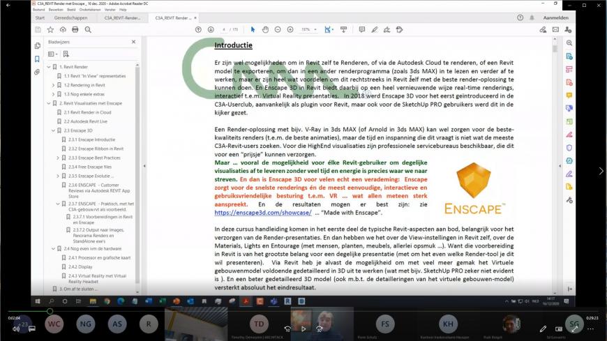Skip forward 30 seconds in recording
The width and height of the screenshot is (607, 341).
[x=319, y=329]
